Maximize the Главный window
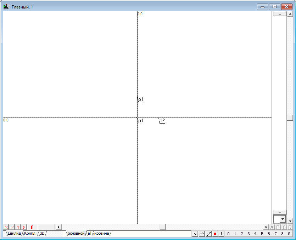The height and width of the screenshot is (240, 296). (x=274, y=7)
